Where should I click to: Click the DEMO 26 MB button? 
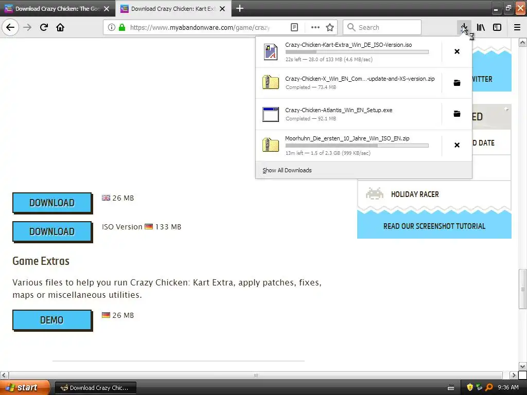pyautogui.click(x=52, y=320)
